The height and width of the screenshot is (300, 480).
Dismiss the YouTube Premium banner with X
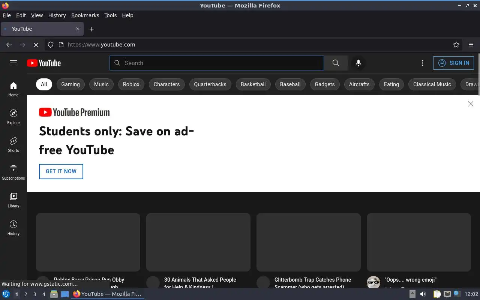(x=471, y=104)
